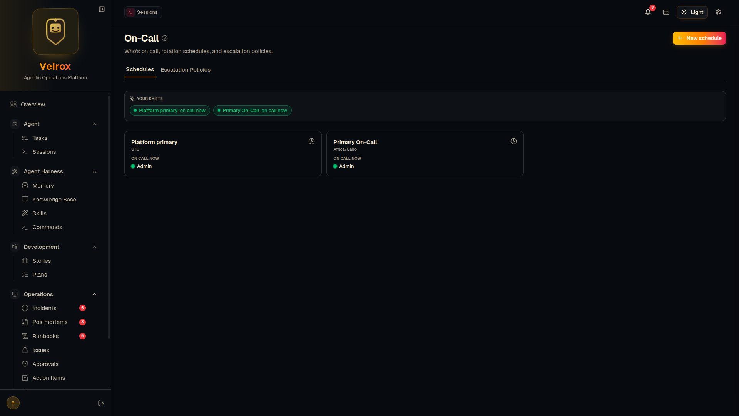Image resolution: width=739 pixels, height=416 pixels.
Task: Click the logout icon at sidebar bottom
Action: click(101, 403)
